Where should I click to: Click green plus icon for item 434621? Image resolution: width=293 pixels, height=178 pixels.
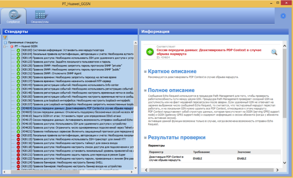(18, 132)
